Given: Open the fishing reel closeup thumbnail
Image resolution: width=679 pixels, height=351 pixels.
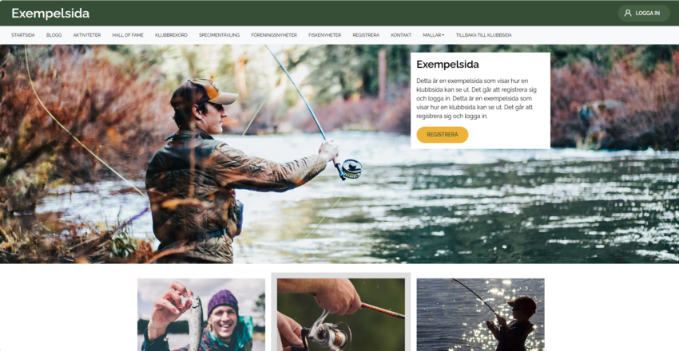Looking at the screenshot, I should pos(341,314).
